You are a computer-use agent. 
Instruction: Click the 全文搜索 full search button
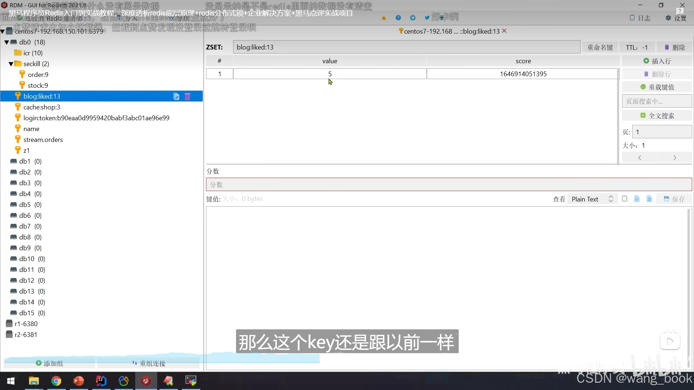coord(657,116)
